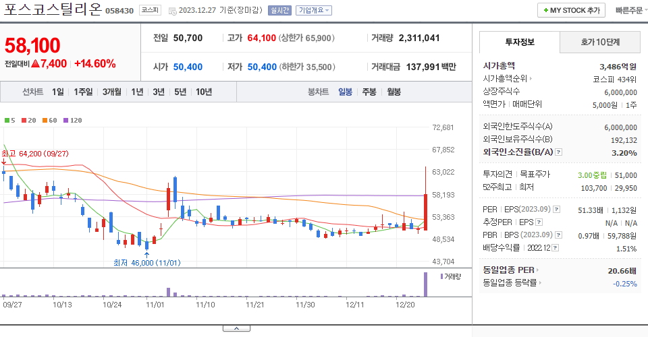
Task: Click the stock code 058430
Action: 119,11
